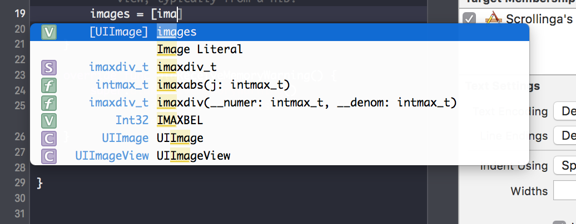Open the Line Endings dropdown
The width and height of the screenshot is (576, 224).
pyautogui.click(x=564, y=136)
